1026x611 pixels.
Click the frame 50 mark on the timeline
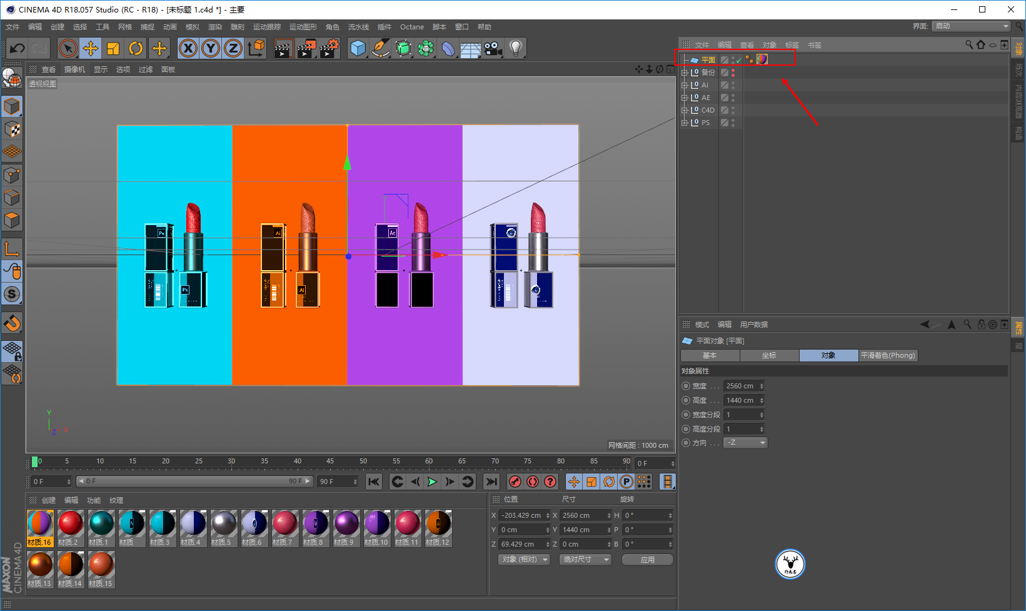[363, 462]
